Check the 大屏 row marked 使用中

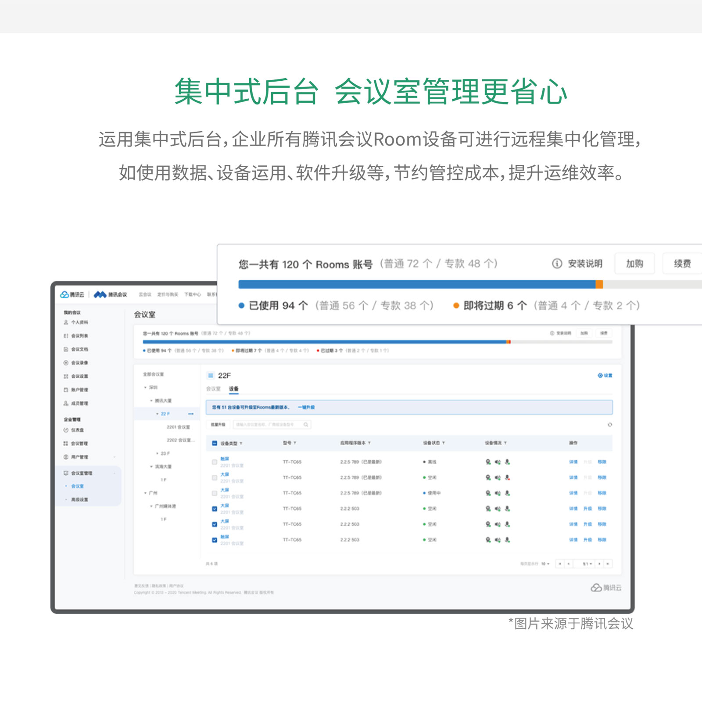click(215, 493)
